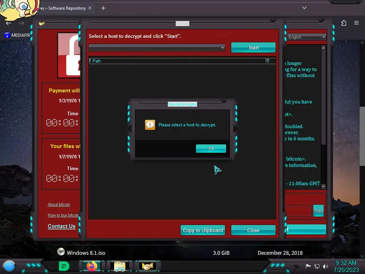Open a new browser tab
This screenshot has width=365, height=274.
click(x=103, y=8)
